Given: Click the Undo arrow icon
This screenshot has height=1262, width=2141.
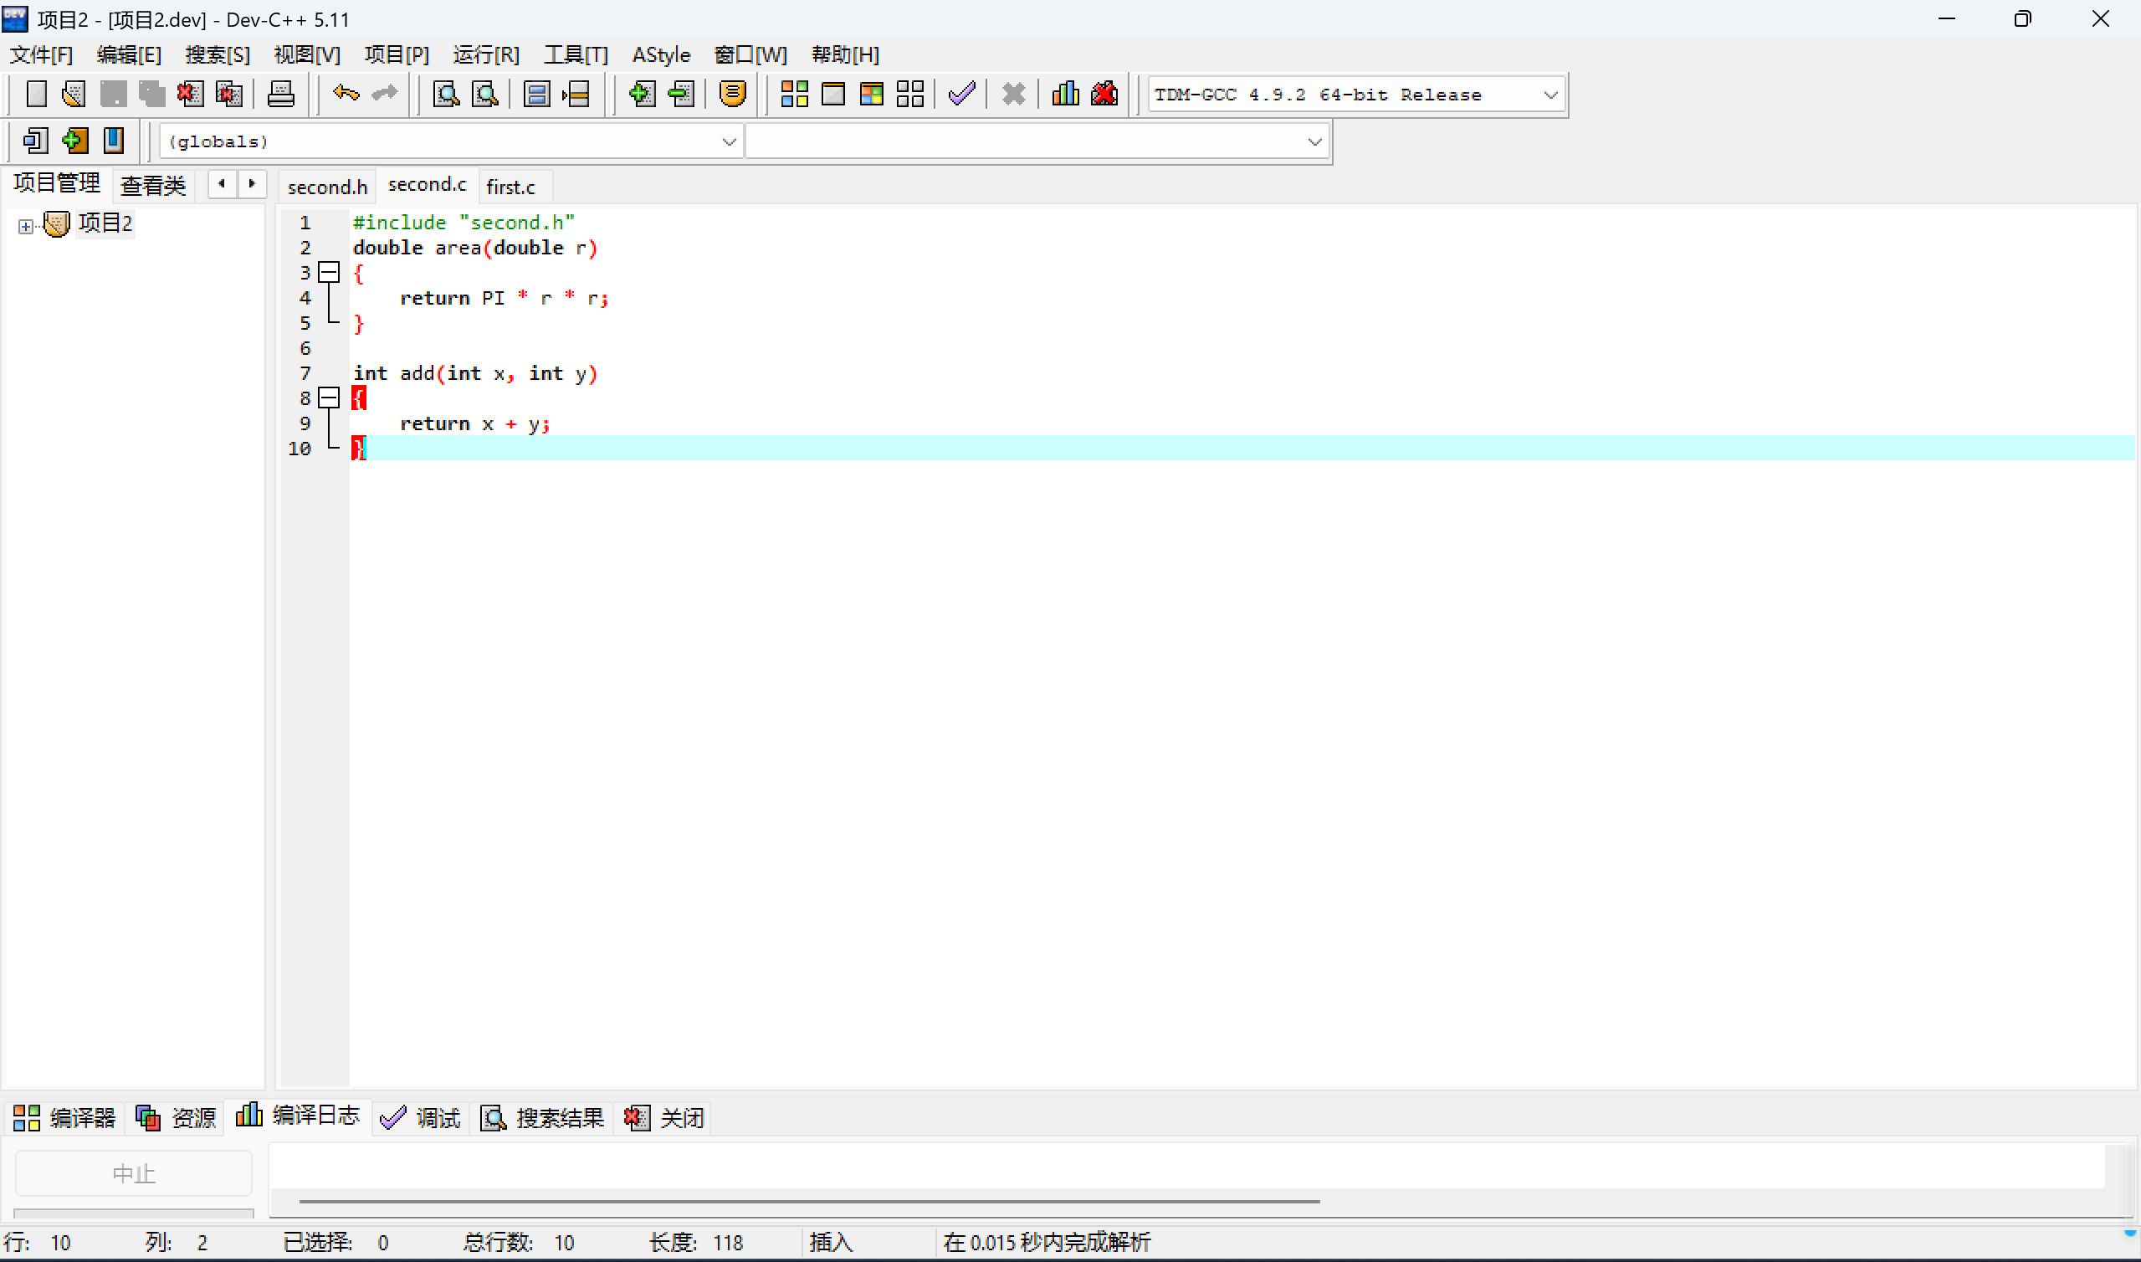Looking at the screenshot, I should click(x=345, y=94).
